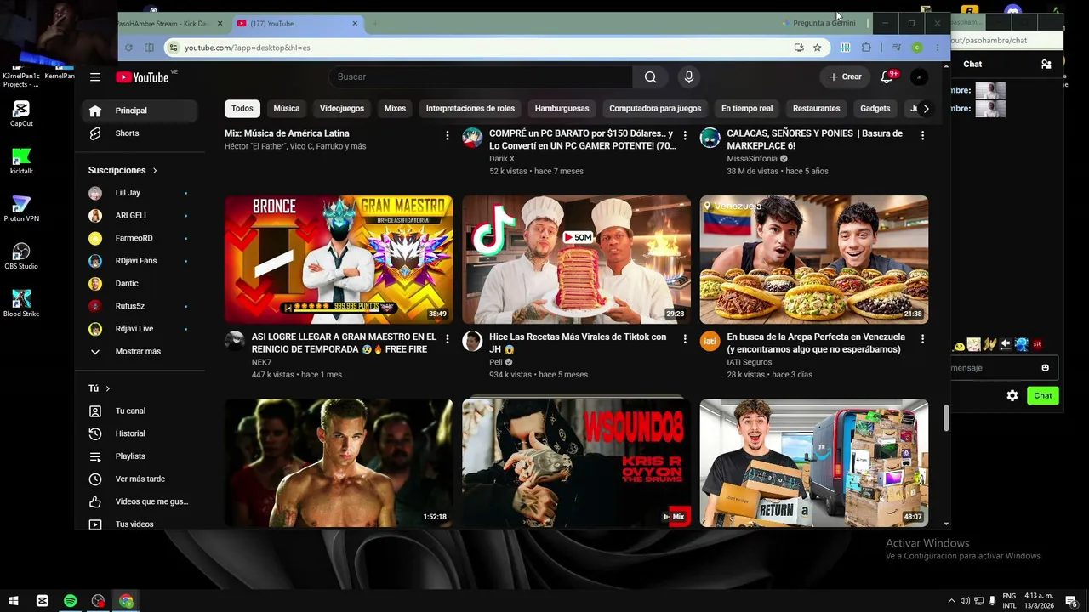Open the notifications bell
The height and width of the screenshot is (612, 1089).
click(x=887, y=77)
